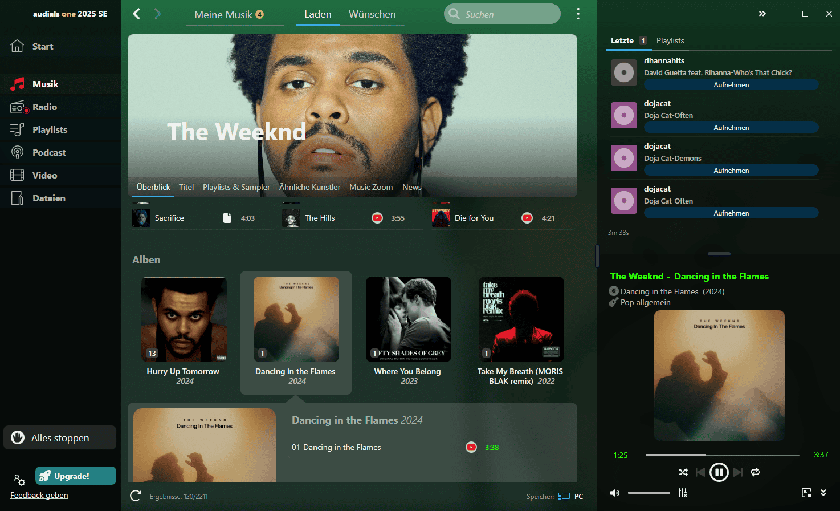Image resolution: width=840 pixels, height=511 pixels.
Task: Collapse side panel with double chevron
Action: pyautogui.click(x=762, y=14)
